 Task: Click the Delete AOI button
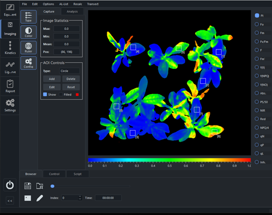coord(71,79)
